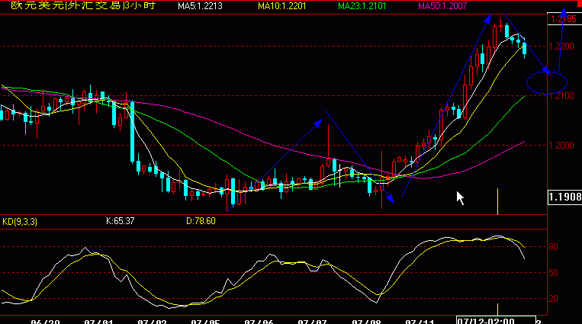
Task: Select the MA50:1.2007 indicator label
Action: [x=442, y=6]
